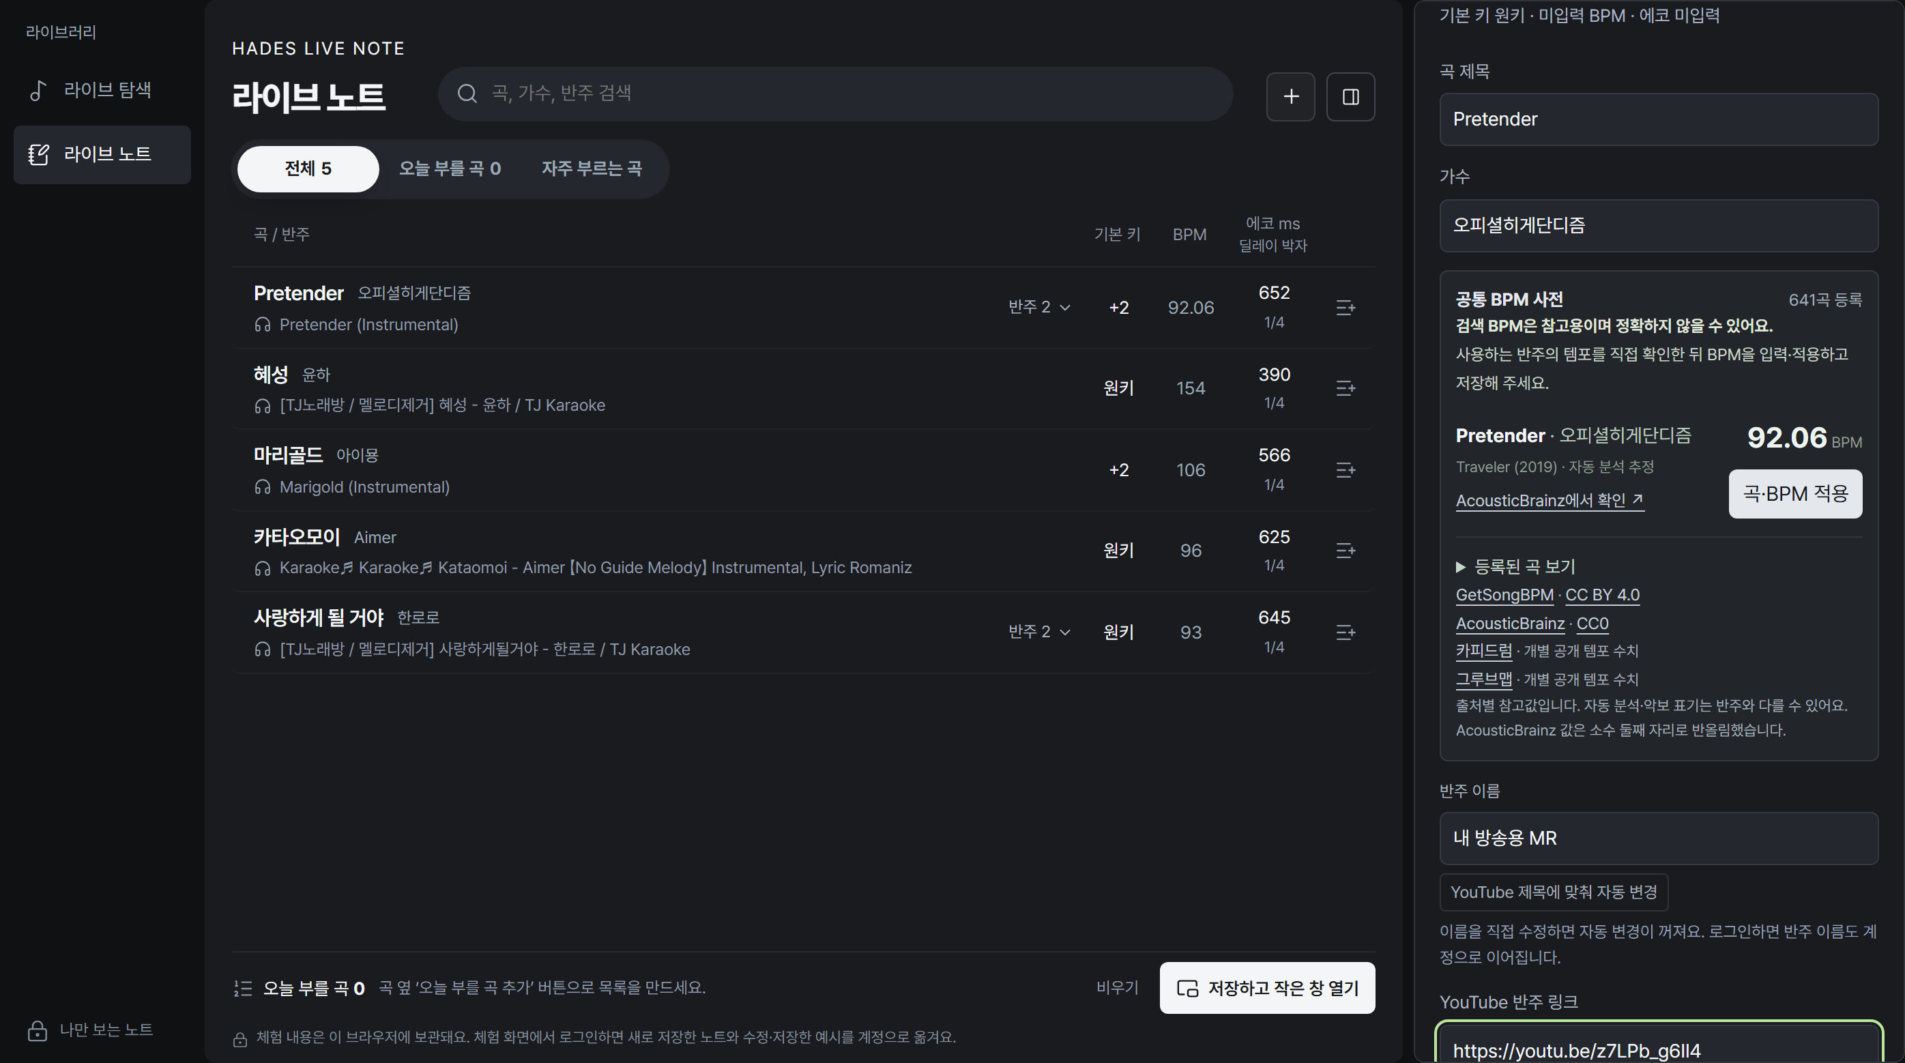The image size is (1905, 1063).
Task: Click YouTube 제목에 맞춰 자동 변경 button
Action: (1553, 892)
